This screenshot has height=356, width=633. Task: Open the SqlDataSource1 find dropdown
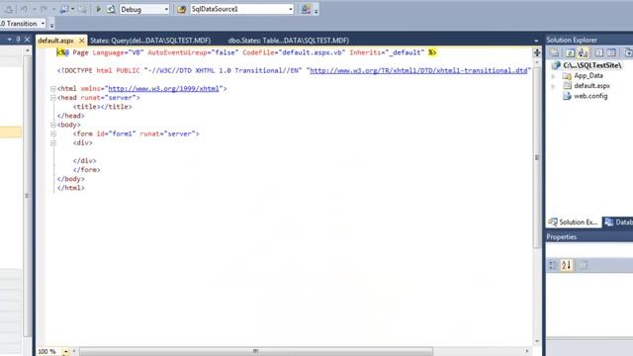point(290,9)
